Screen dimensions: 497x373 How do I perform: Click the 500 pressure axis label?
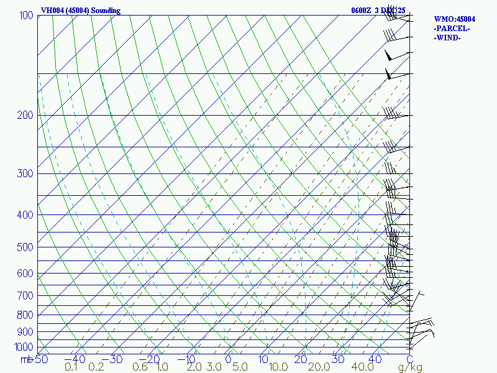point(25,247)
